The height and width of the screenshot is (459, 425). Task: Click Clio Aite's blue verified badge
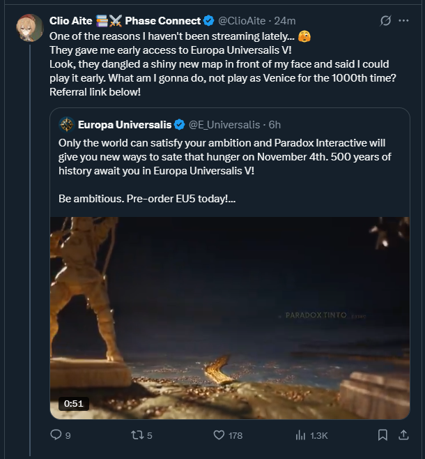pos(208,20)
